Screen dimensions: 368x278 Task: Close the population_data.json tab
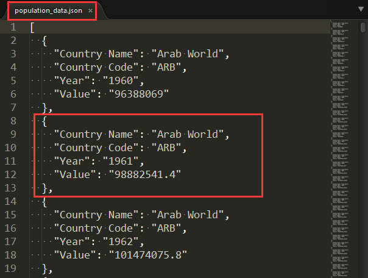click(x=90, y=11)
